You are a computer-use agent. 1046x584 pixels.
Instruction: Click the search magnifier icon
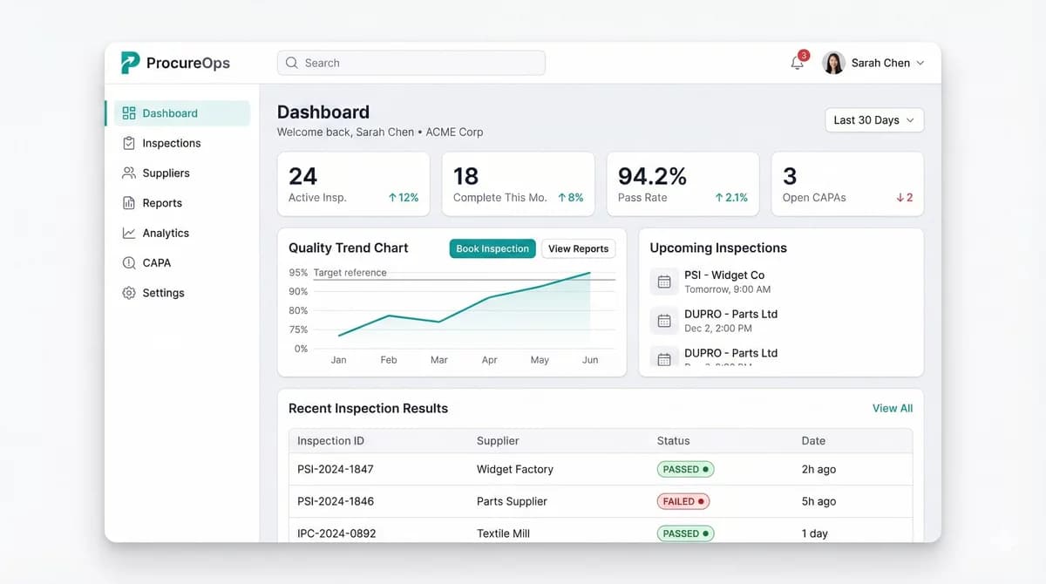(291, 63)
